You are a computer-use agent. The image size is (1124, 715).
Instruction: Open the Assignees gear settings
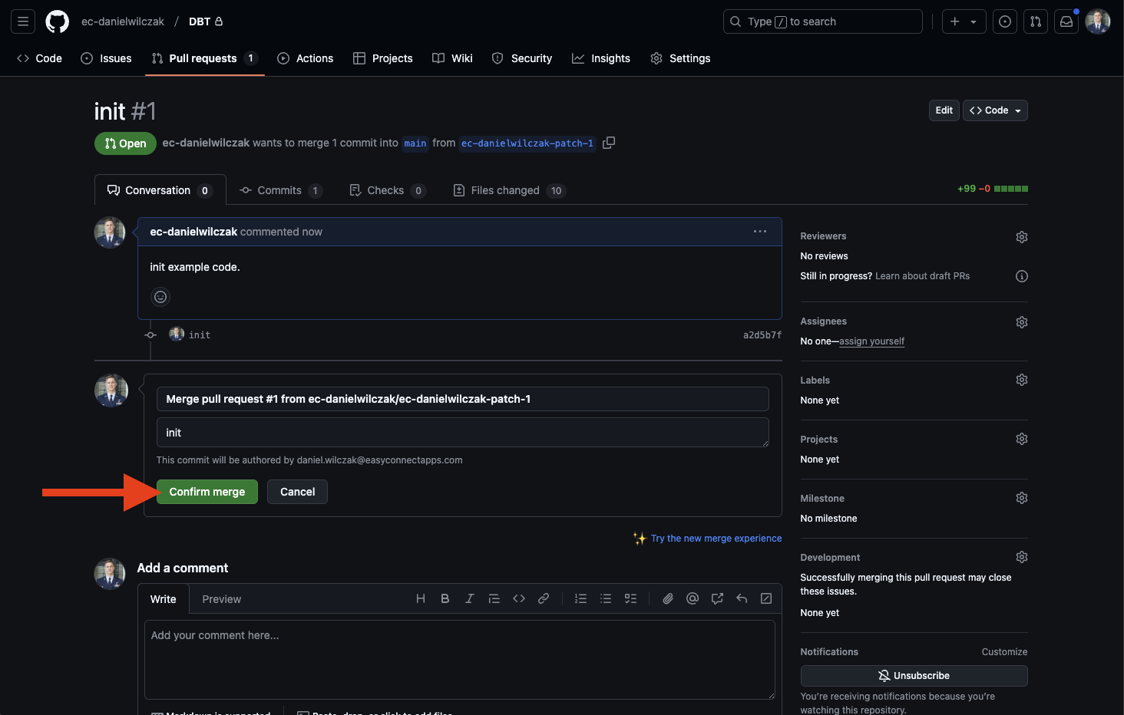point(1022,322)
